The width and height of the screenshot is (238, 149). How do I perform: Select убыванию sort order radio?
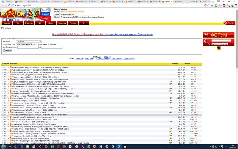point(48,44)
